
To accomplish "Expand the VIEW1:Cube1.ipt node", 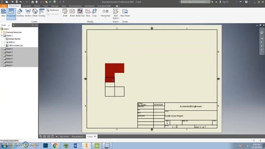I will pyautogui.click(x=4, y=46).
